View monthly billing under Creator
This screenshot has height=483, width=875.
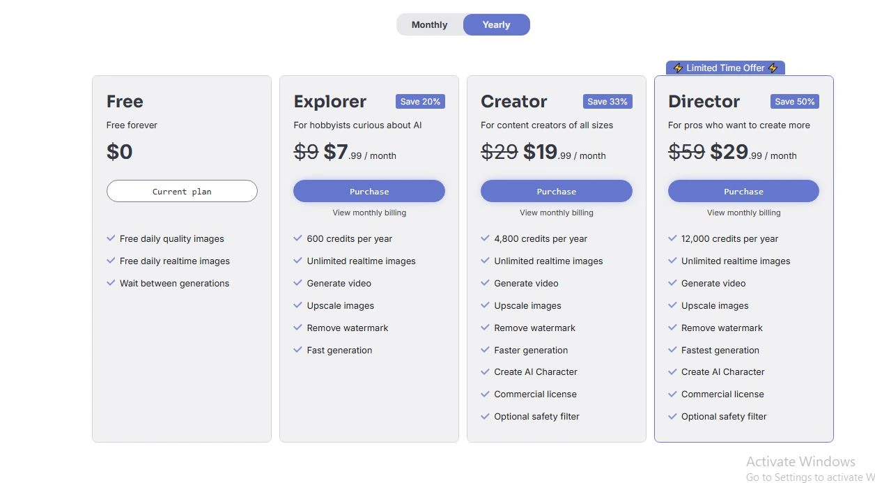click(x=556, y=213)
